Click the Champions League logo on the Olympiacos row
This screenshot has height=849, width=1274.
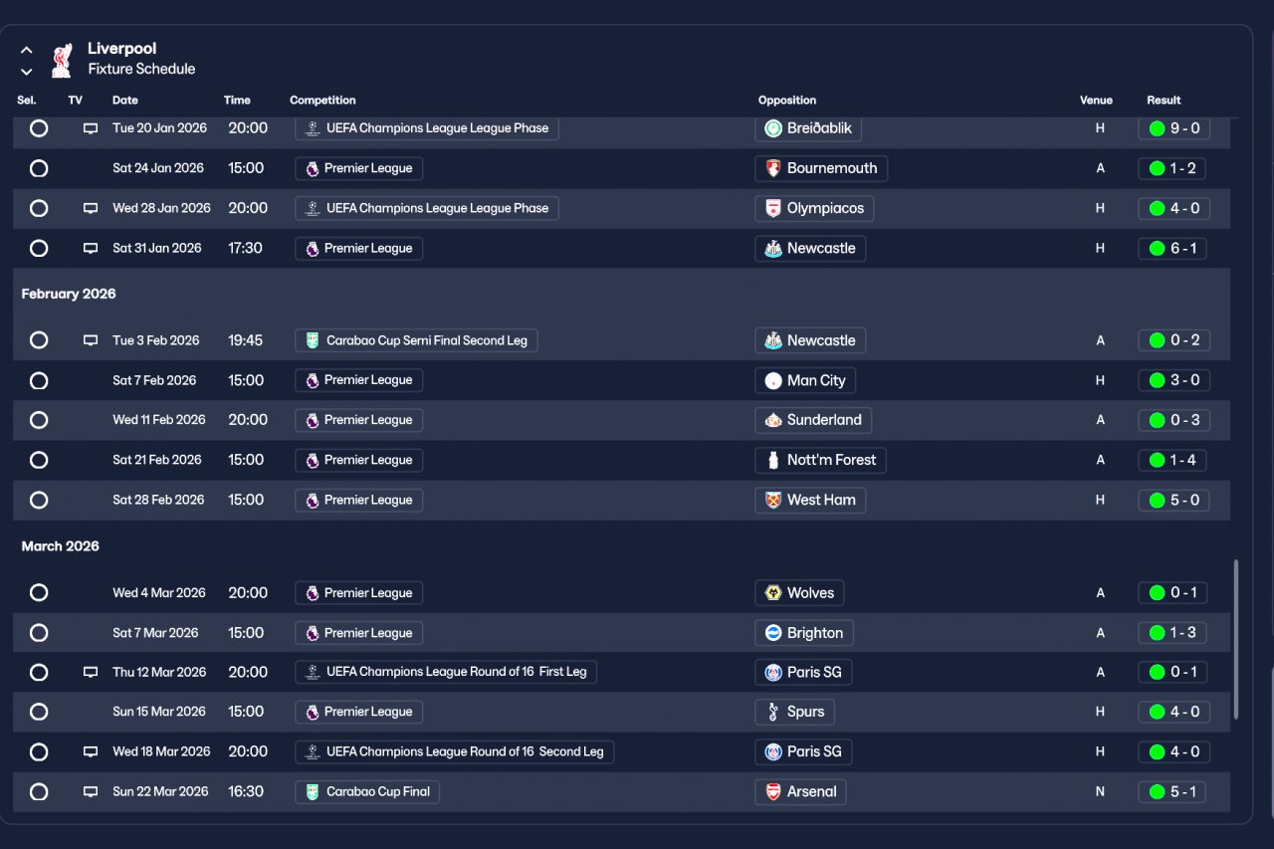click(x=313, y=208)
